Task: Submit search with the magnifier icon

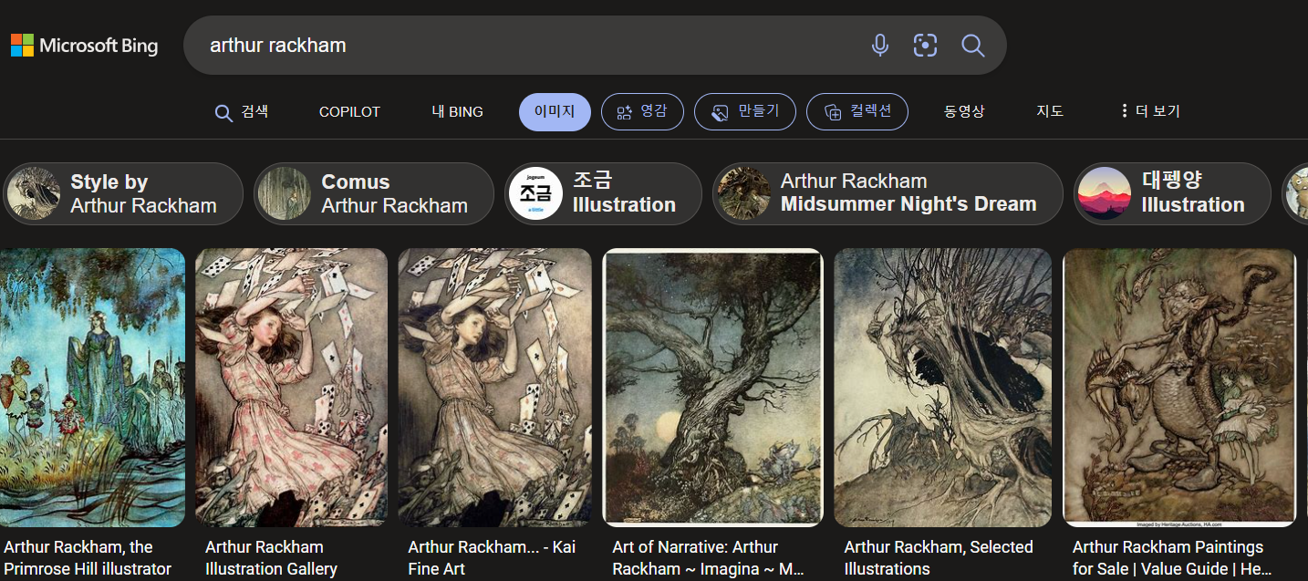Action: [x=972, y=46]
